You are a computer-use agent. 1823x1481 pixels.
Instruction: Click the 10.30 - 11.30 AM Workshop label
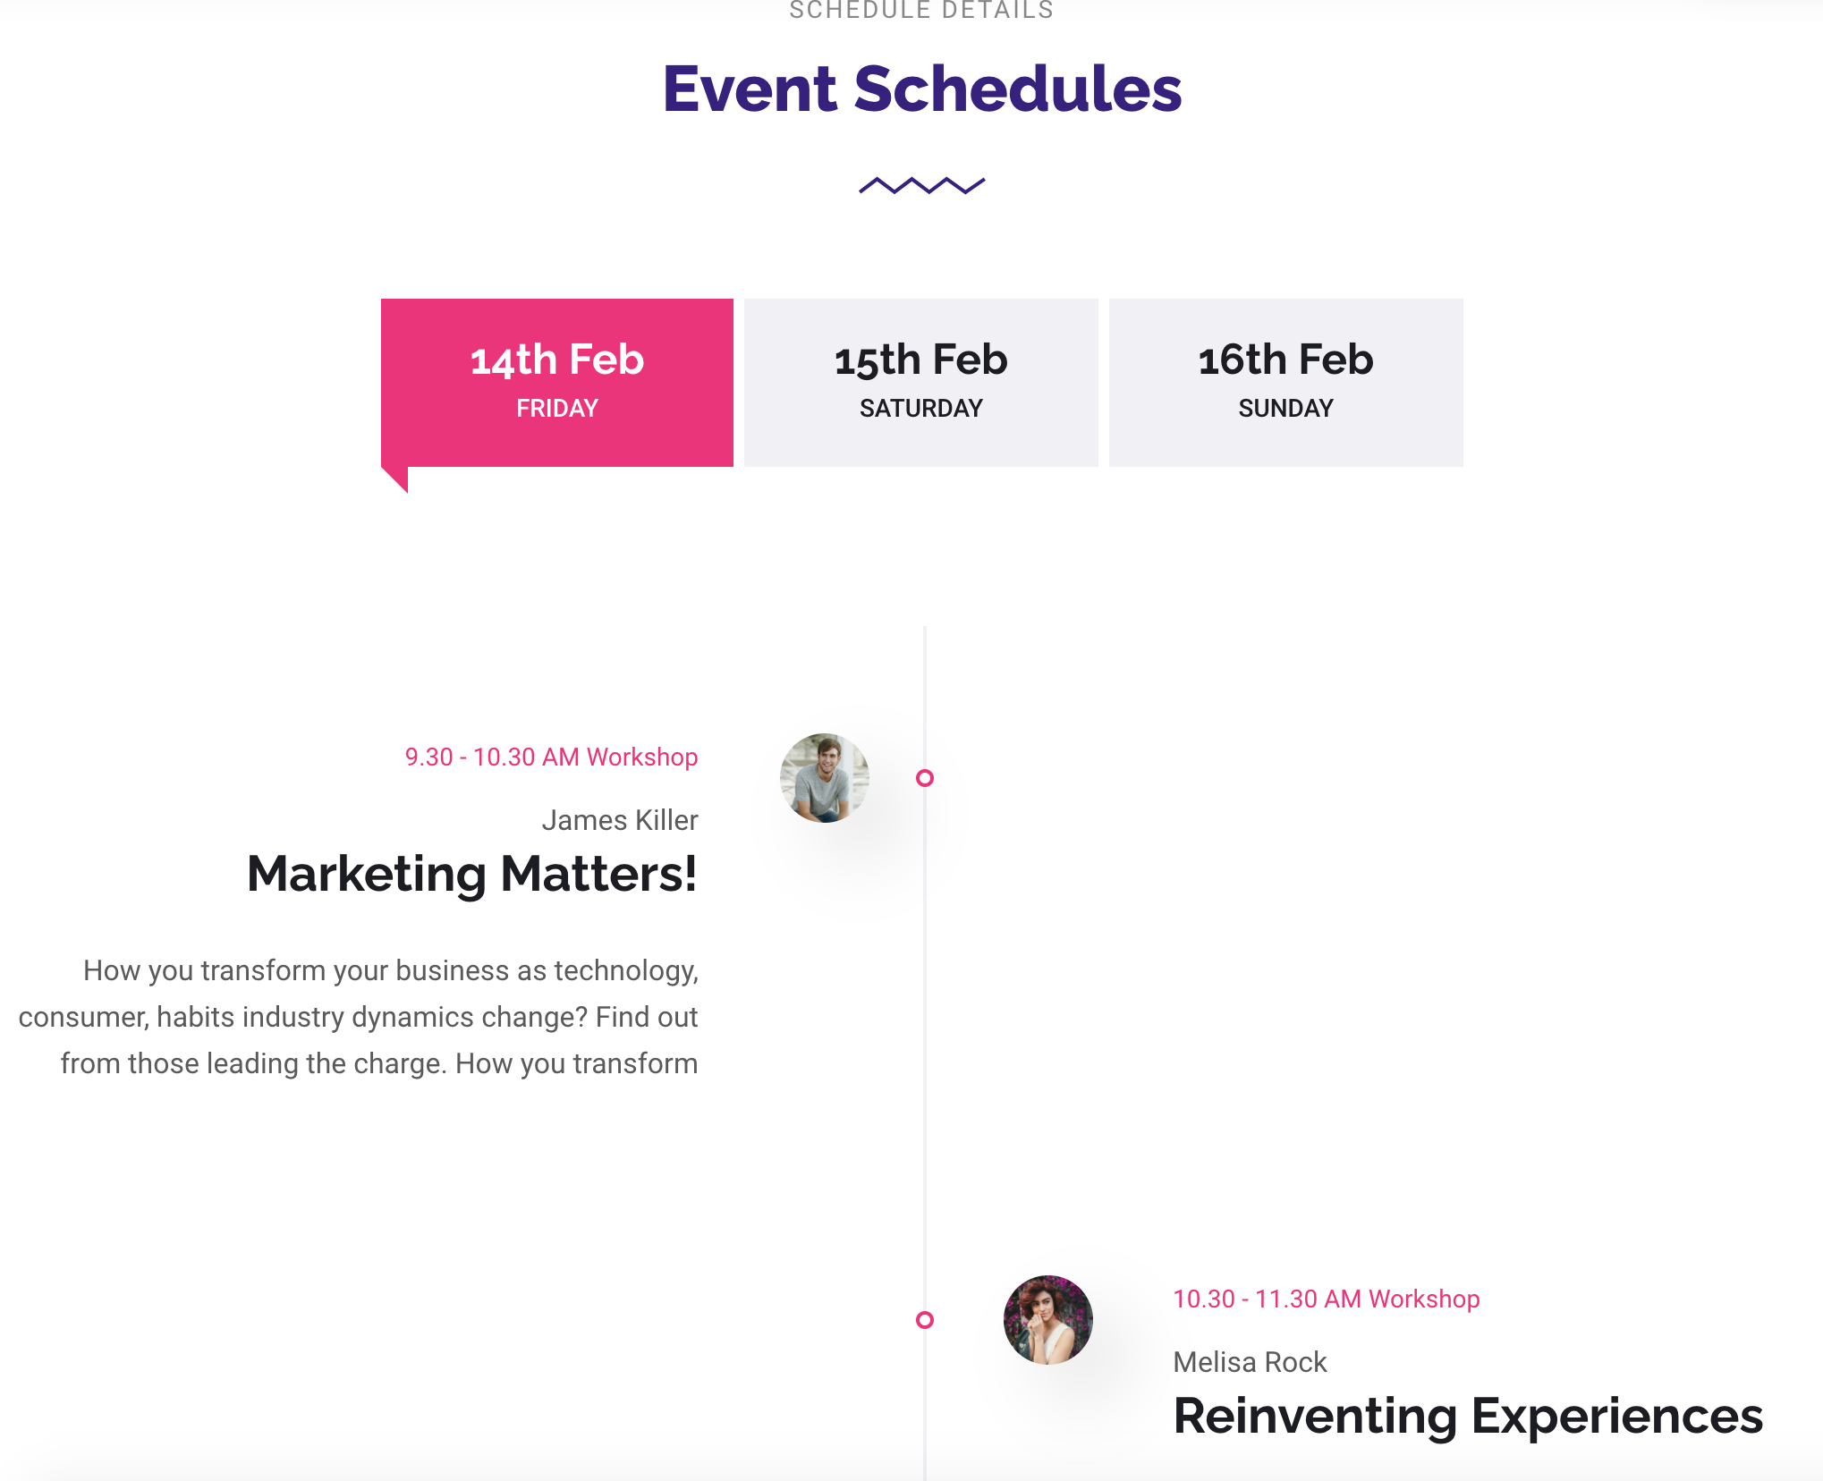point(1326,1299)
